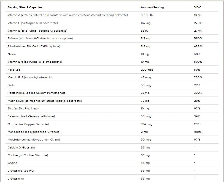Click the Magnesium 78 mg amount
The width and height of the screenshot is (224, 182).
pyautogui.click(x=145, y=101)
